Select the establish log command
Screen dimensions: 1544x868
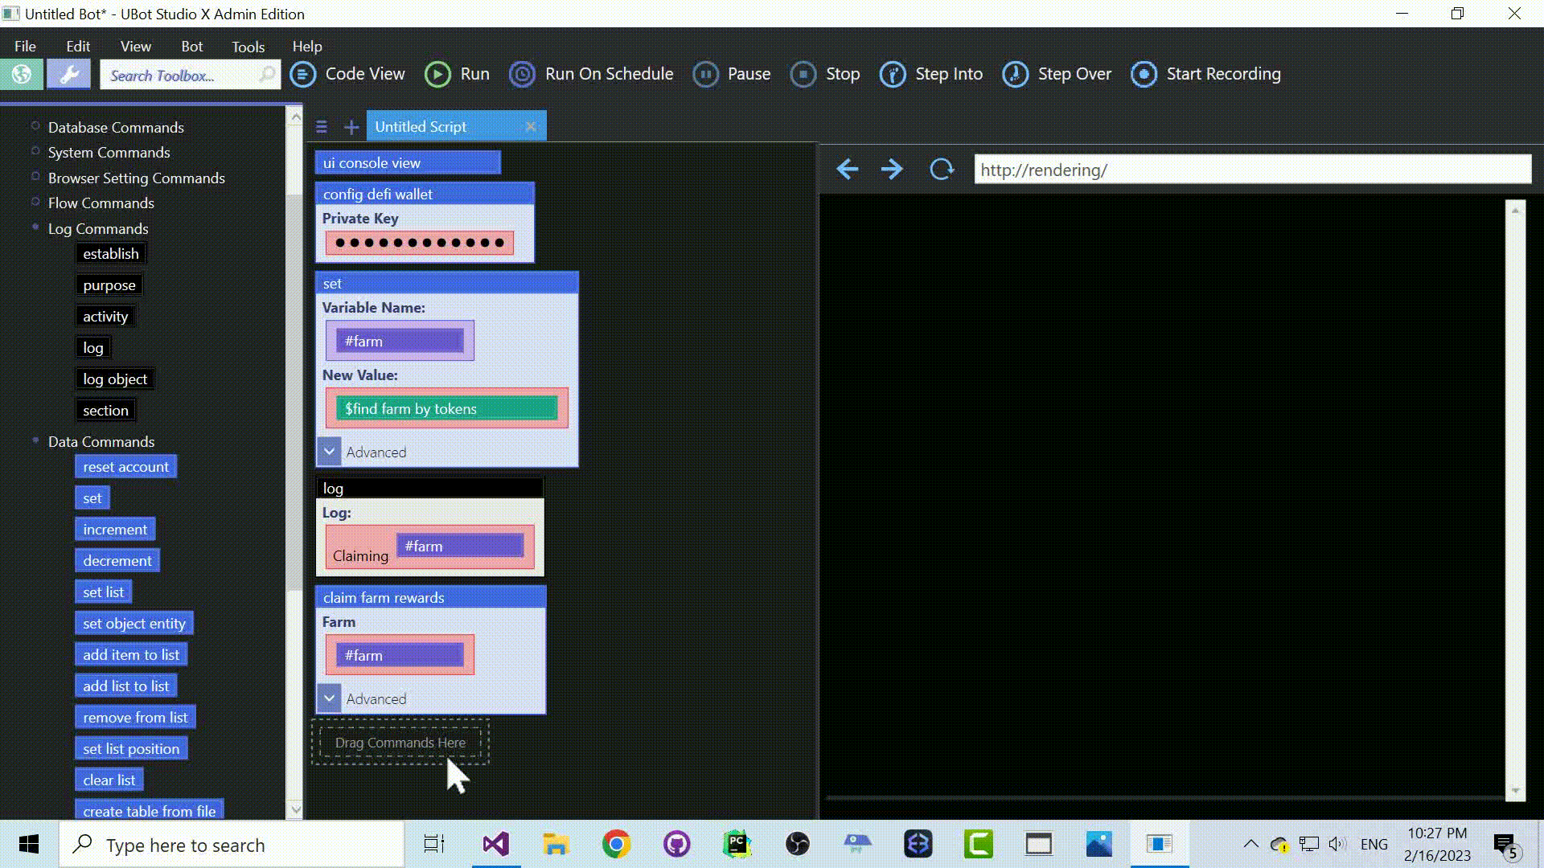coord(111,253)
